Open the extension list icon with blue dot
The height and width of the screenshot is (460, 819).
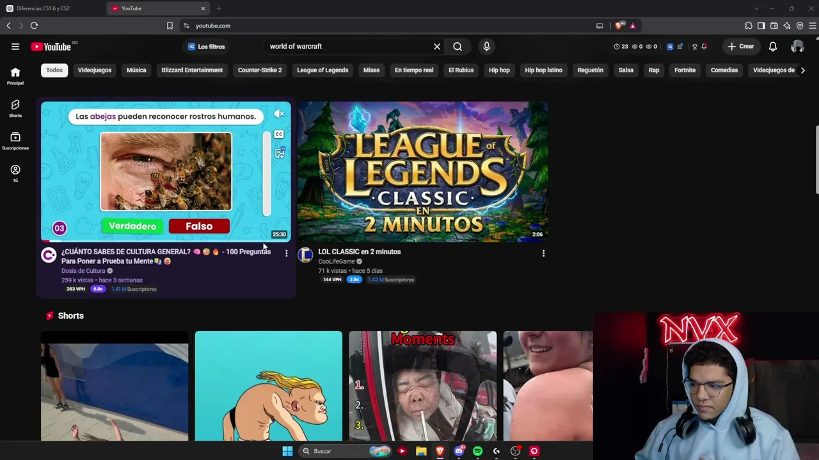coord(680,47)
